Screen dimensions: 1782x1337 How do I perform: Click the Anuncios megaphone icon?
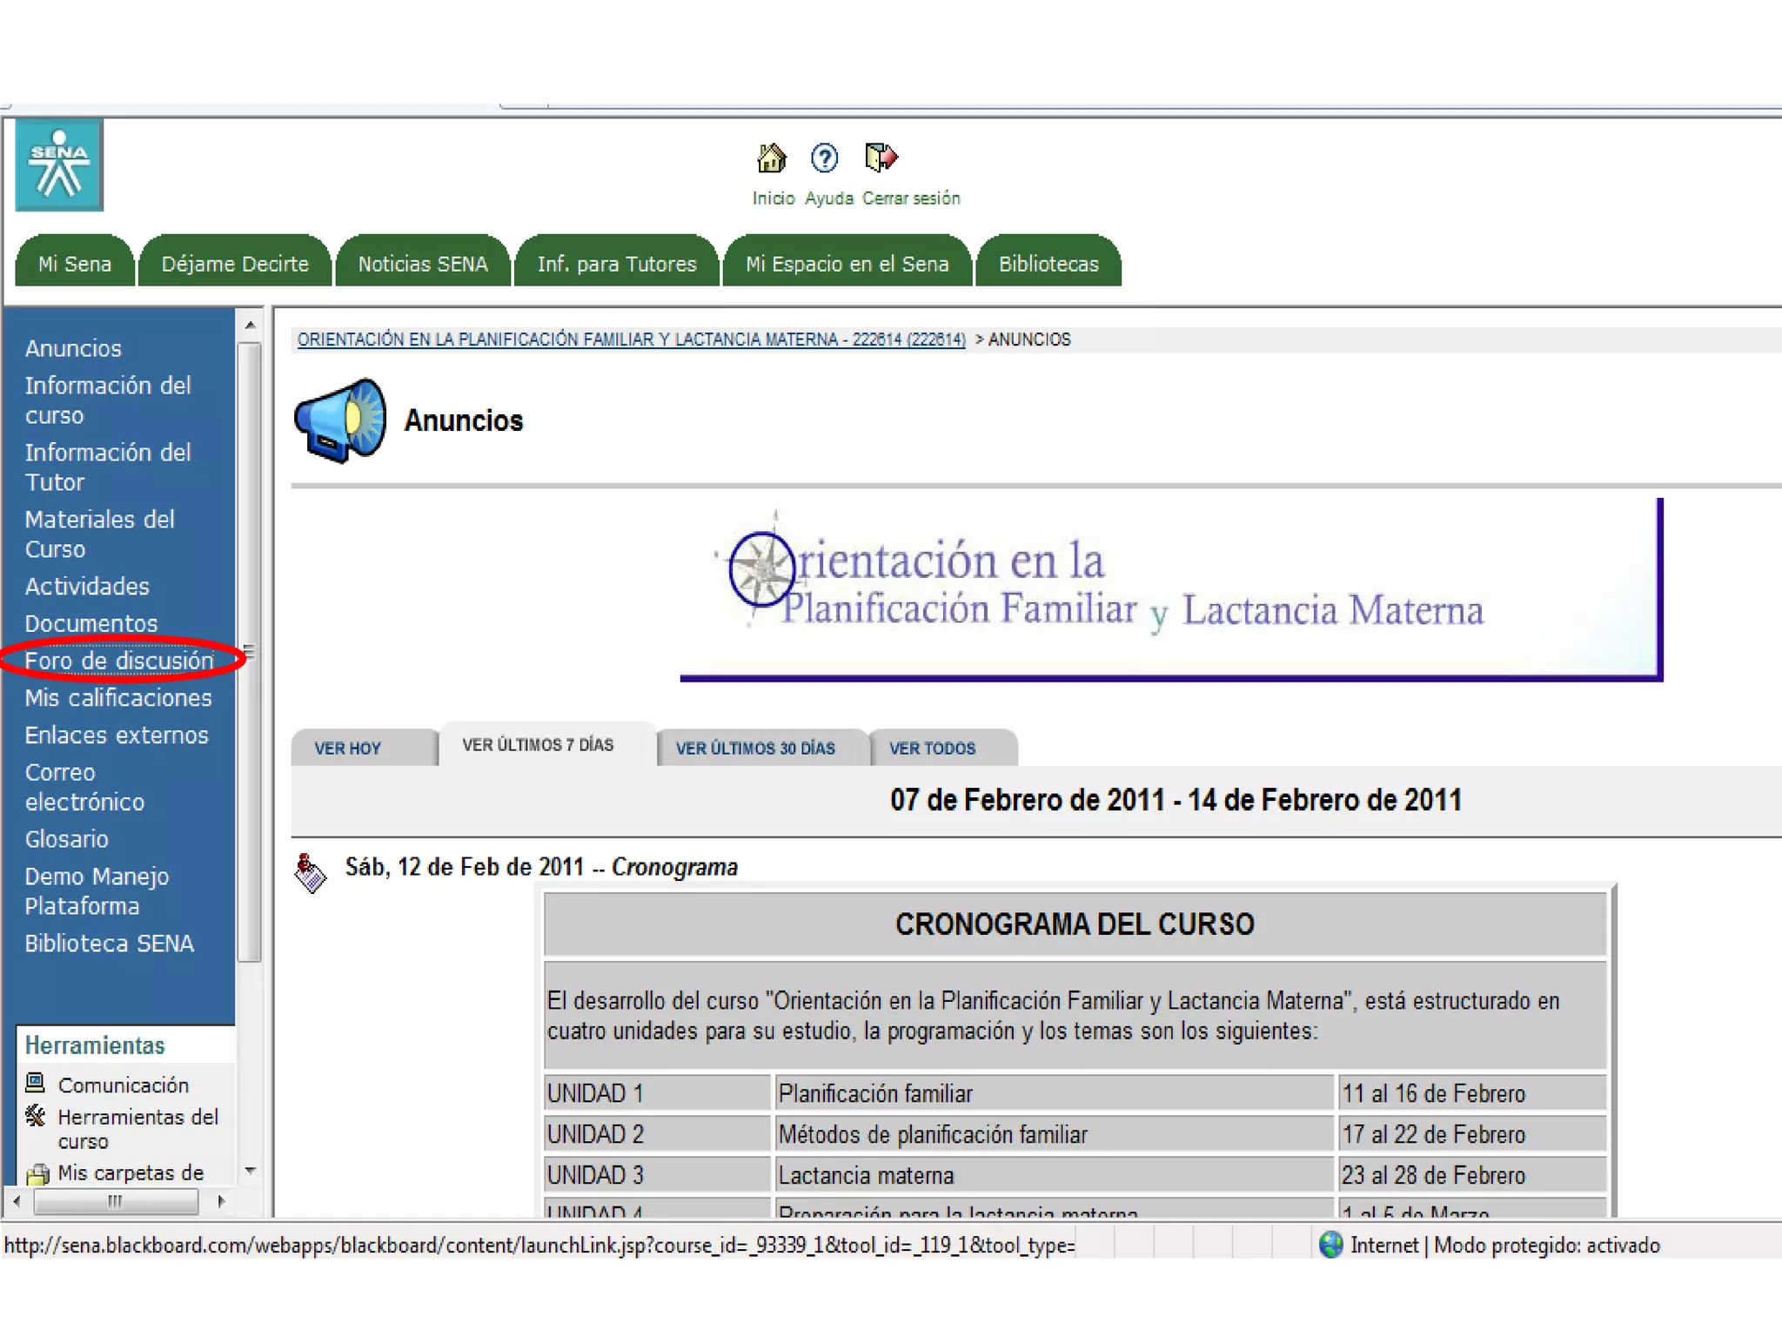coord(340,420)
